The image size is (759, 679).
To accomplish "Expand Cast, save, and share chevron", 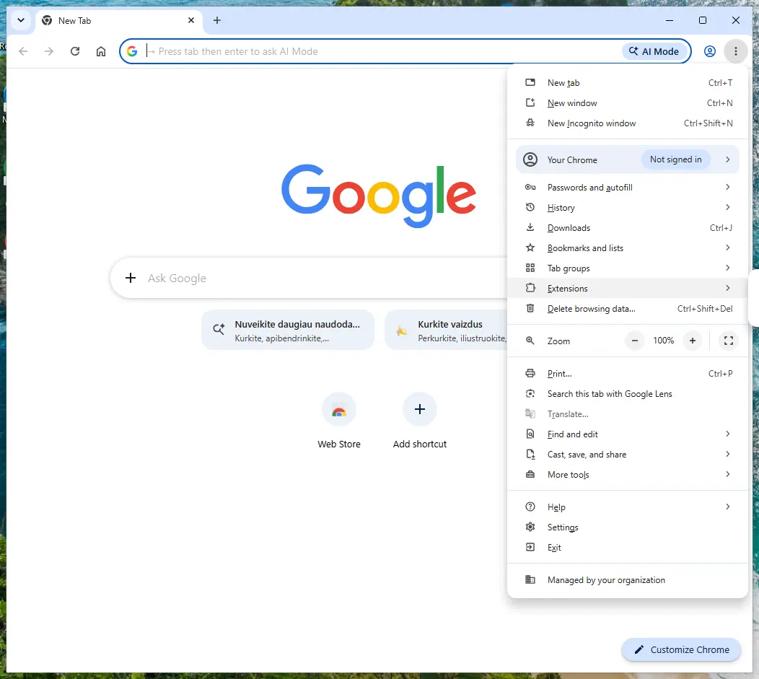I will 727,454.
